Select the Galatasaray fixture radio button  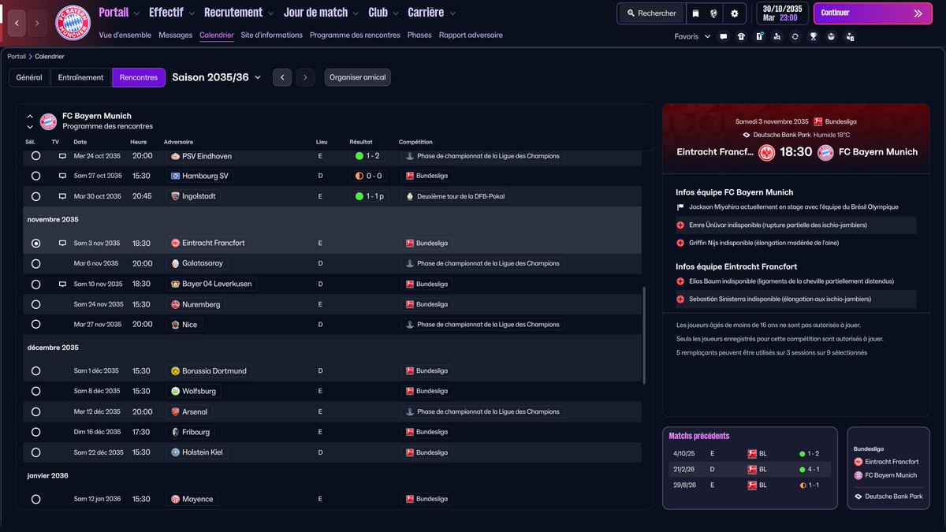[35, 264]
